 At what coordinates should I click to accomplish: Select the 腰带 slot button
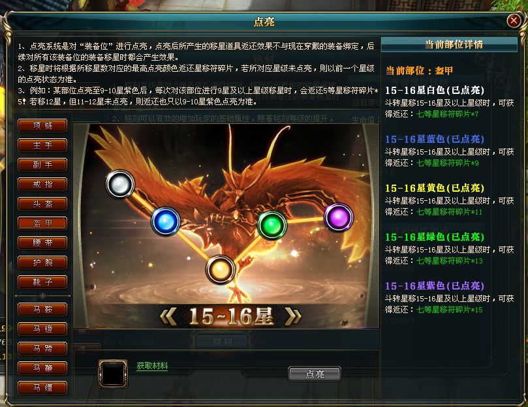(42, 243)
